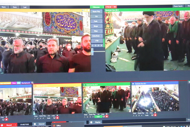
Task: Click the main Cut transition button
Action: (96, 16)
